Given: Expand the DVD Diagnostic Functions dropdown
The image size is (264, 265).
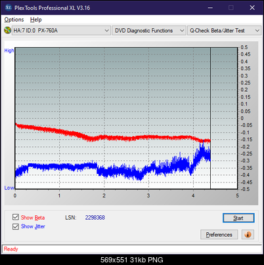Looking at the screenshot, I should [149, 31].
